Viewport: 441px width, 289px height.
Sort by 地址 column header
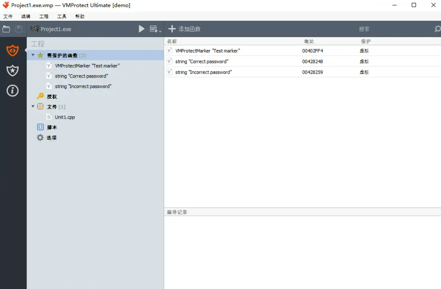click(309, 41)
